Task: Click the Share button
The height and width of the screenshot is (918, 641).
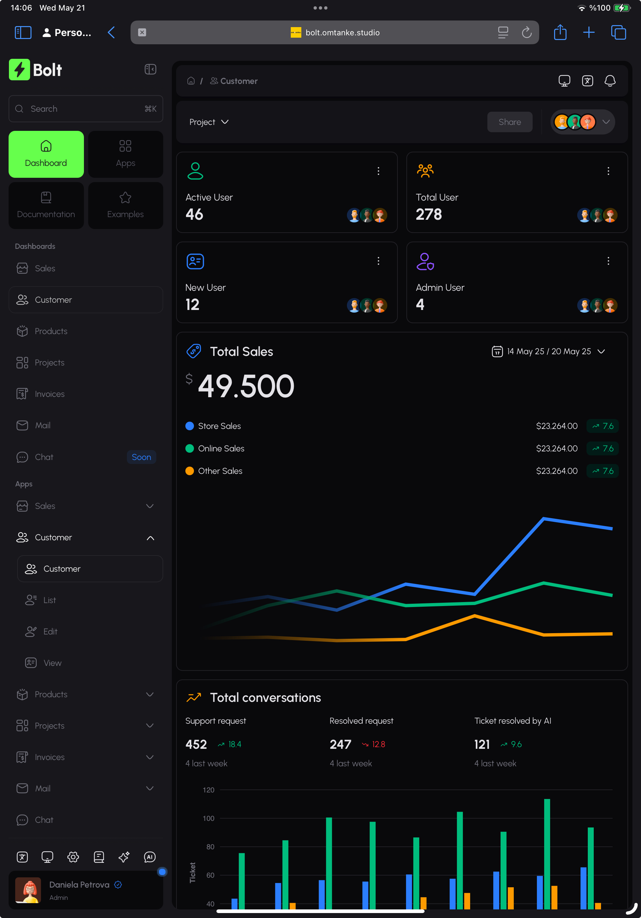Action: click(509, 122)
